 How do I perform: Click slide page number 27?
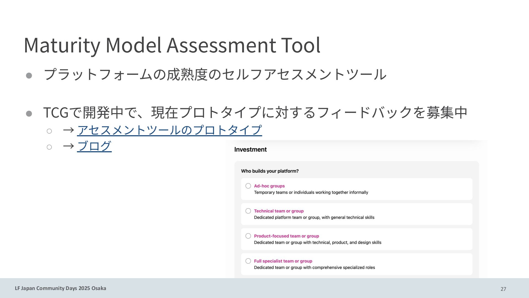click(503, 289)
